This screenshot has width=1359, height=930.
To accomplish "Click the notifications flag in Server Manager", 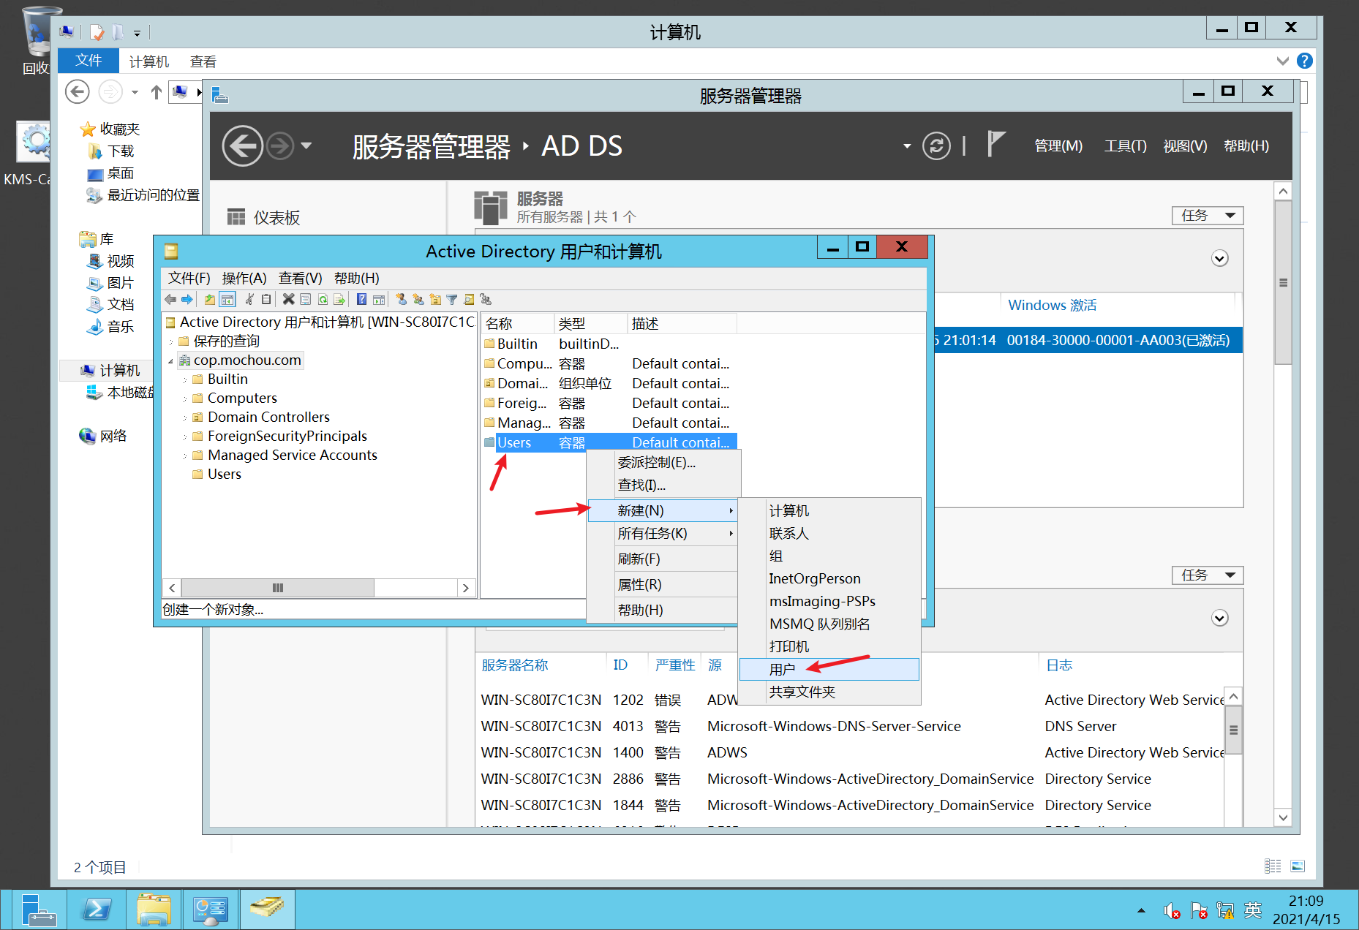I will click(x=995, y=144).
